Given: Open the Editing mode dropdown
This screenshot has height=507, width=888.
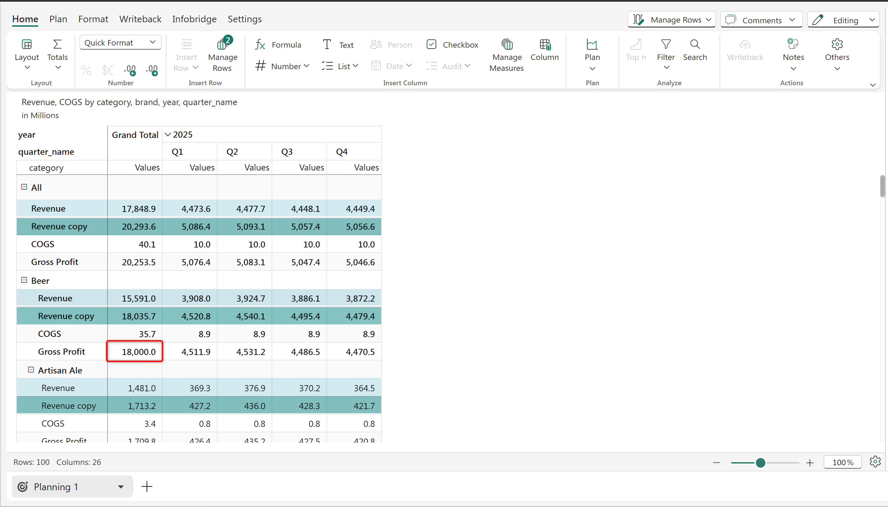Looking at the screenshot, I should click(x=843, y=20).
